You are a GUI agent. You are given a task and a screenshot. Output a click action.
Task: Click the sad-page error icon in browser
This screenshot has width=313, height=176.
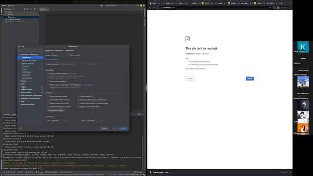[188, 38]
